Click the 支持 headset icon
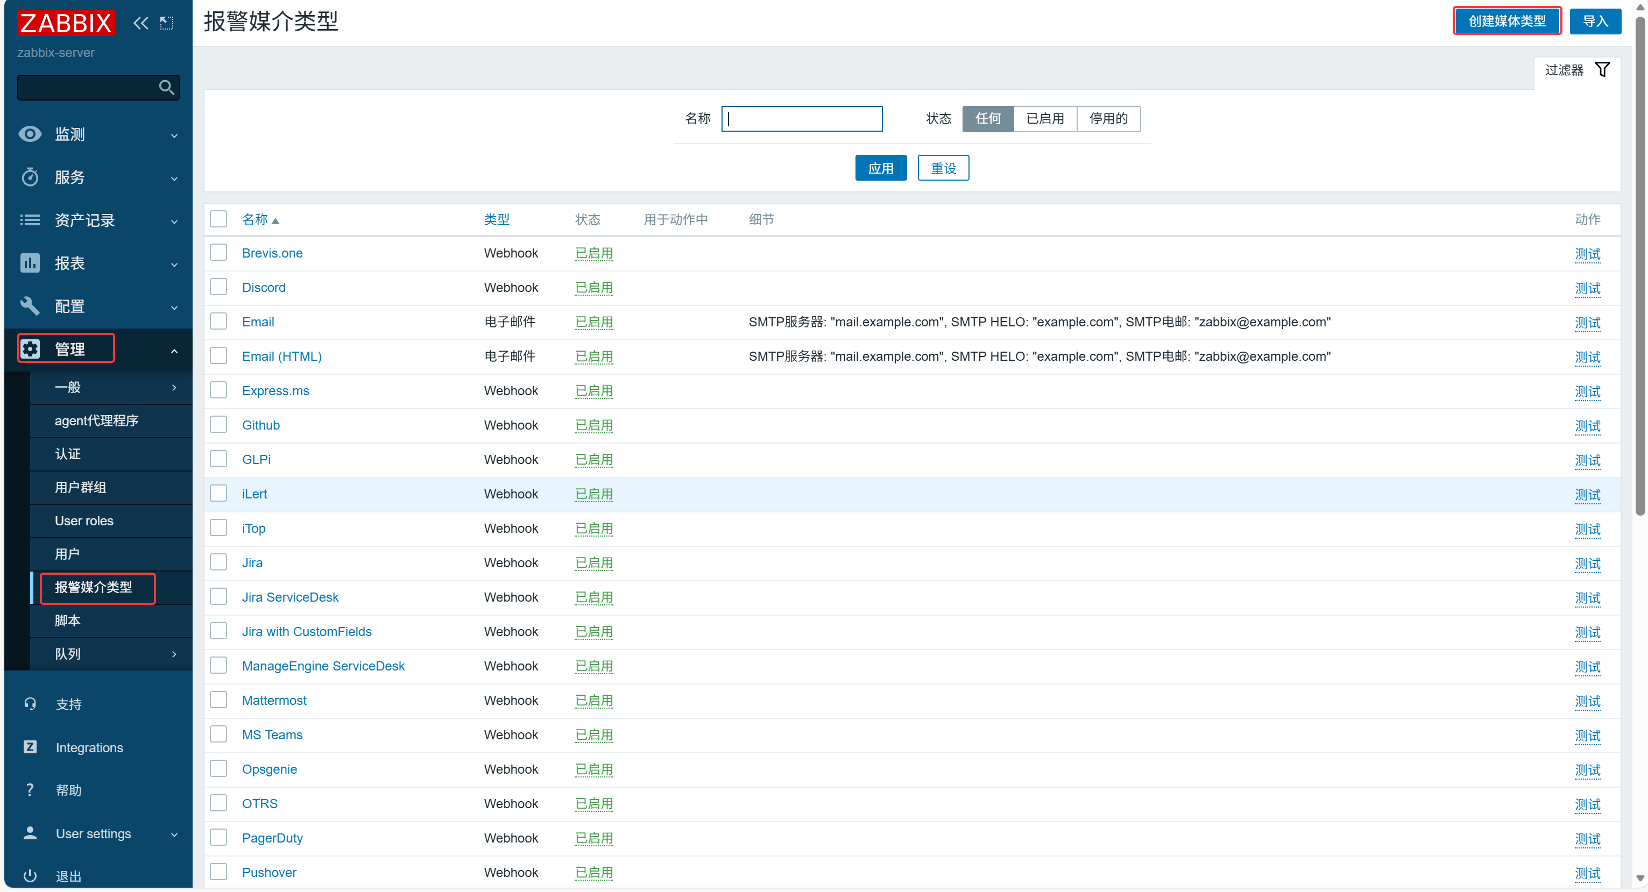The image size is (1648, 892). pyautogui.click(x=30, y=703)
